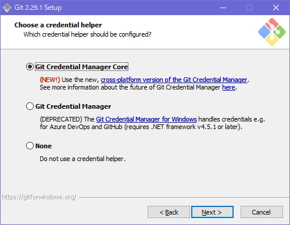Select the deprecated Git Credential Manager option
Screen dimensions: 290x225
point(30,106)
